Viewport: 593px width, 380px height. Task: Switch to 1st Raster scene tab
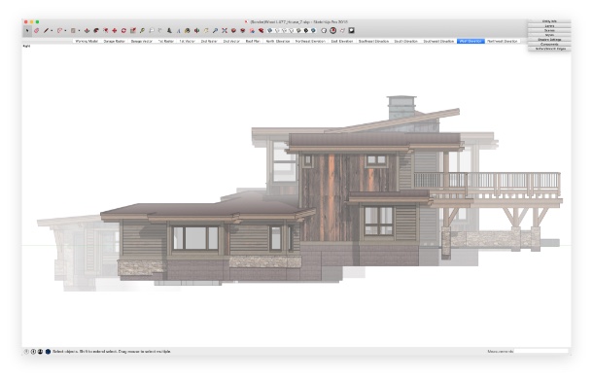(x=165, y=41)
